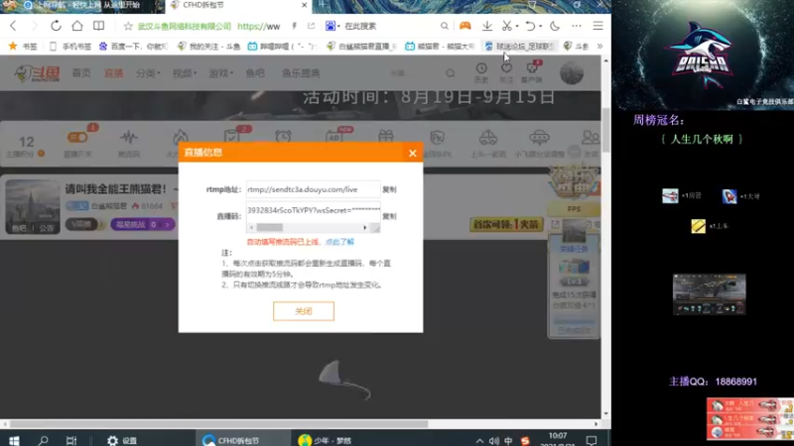Close the 直播信息 dialog with the X
794x446 pixels.
(413, 153)
